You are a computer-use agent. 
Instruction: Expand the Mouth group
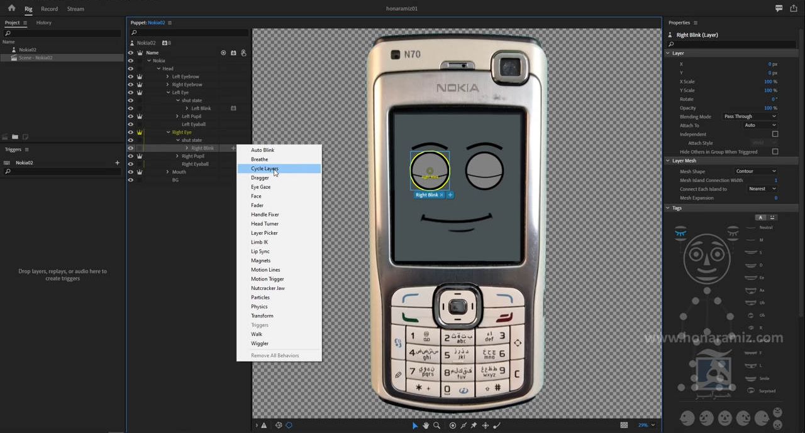click(167, 172)
